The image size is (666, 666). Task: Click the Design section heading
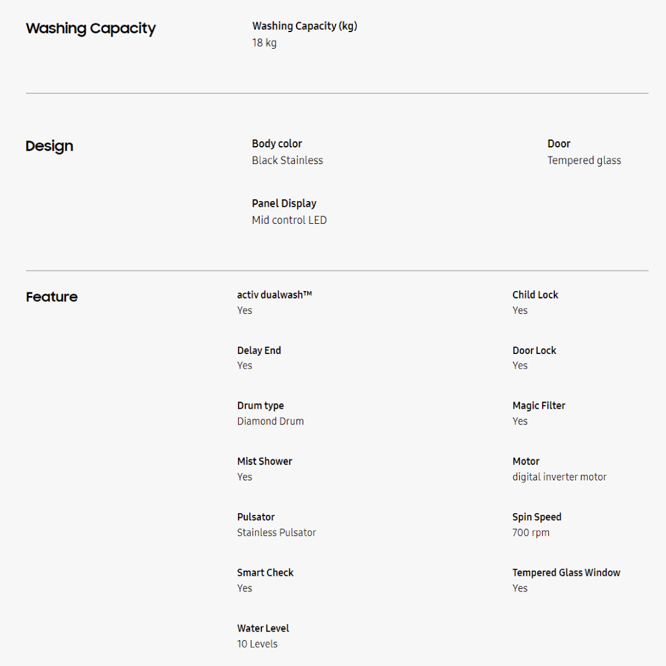(49, 146)
